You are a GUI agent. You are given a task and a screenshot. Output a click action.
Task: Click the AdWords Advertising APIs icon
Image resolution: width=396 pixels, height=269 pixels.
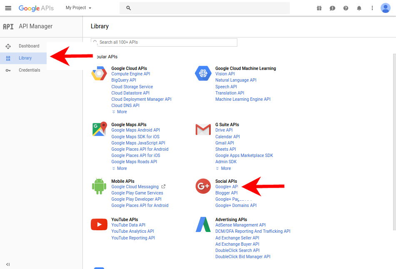pos(203,224)
